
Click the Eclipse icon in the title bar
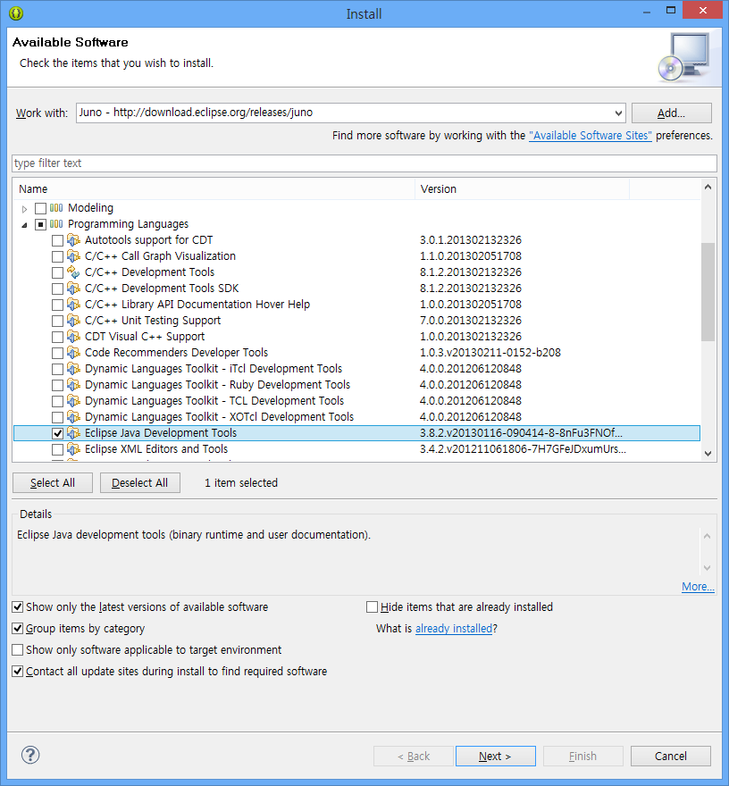click(x=16, y=13)
